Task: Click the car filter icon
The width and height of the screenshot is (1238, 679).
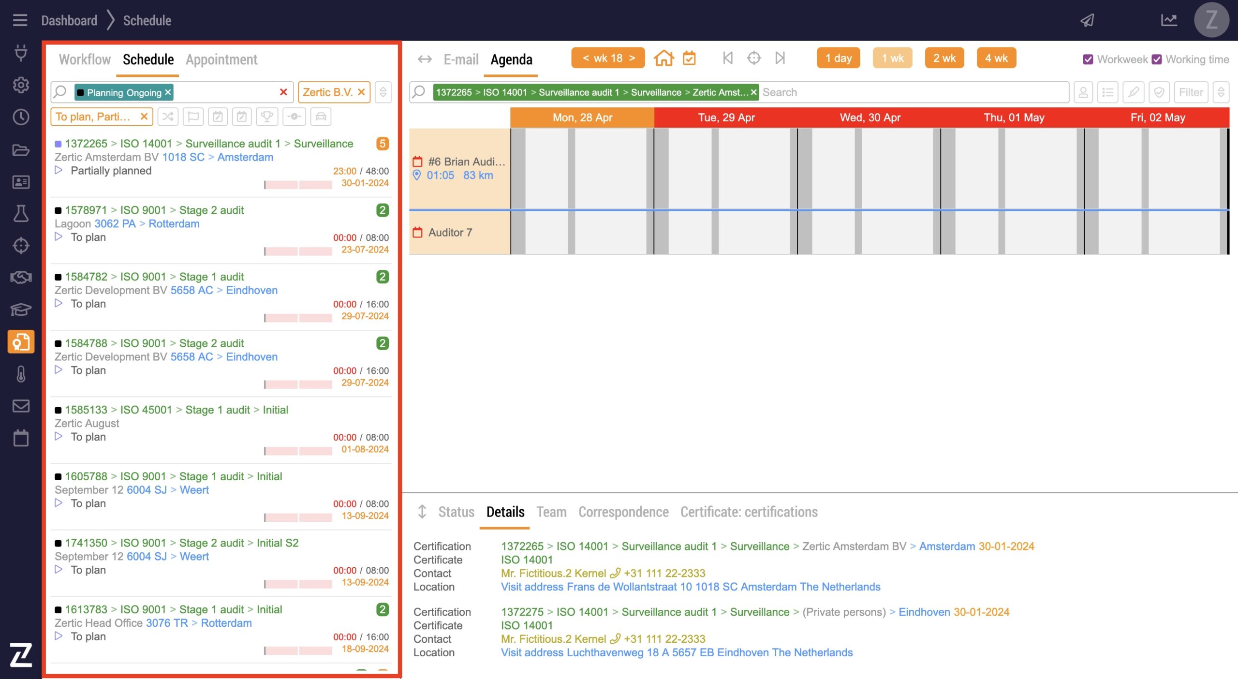Action: 321,117
